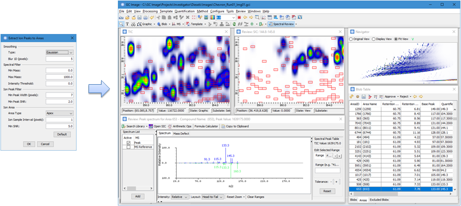This screenshot has width=461, height=206.
Task: Open the Configure menu
Action: click(217, 11)
